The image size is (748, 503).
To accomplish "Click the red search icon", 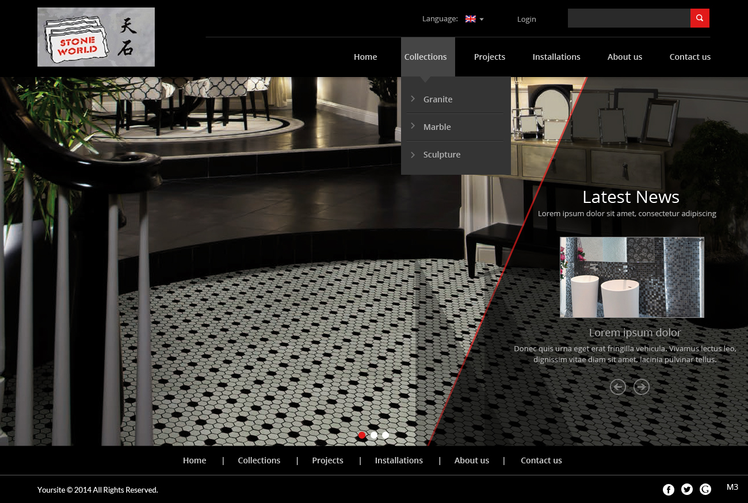I will click(700, 18).
